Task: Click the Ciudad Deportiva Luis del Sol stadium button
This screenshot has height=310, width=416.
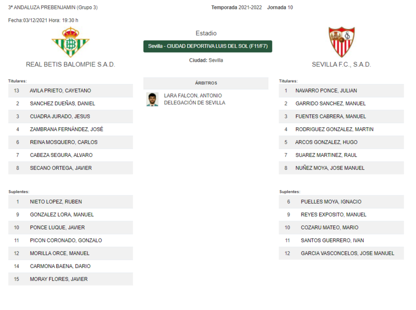Action: coord(207,46)
